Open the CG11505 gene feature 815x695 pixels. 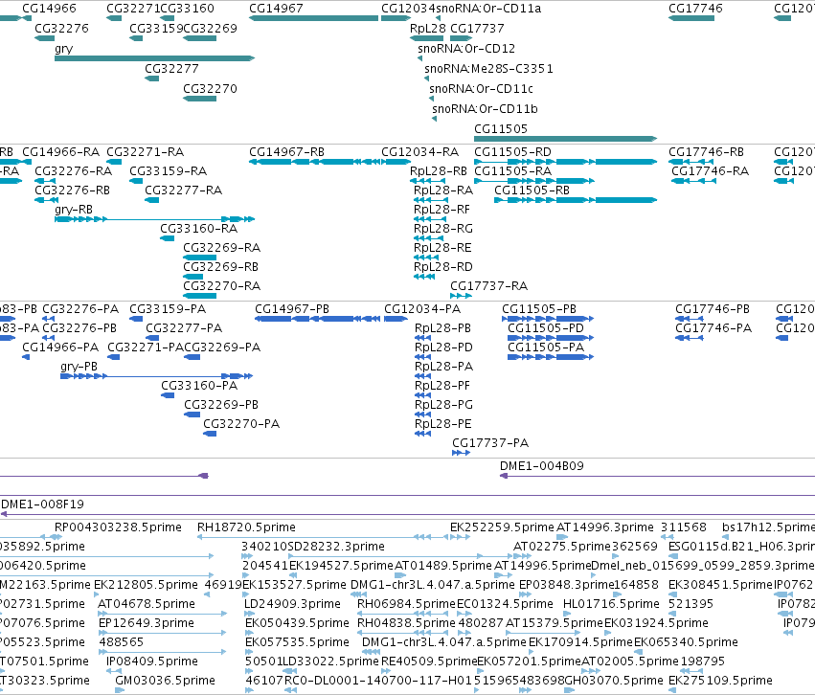pyautogui.click(x=565, y=139)
